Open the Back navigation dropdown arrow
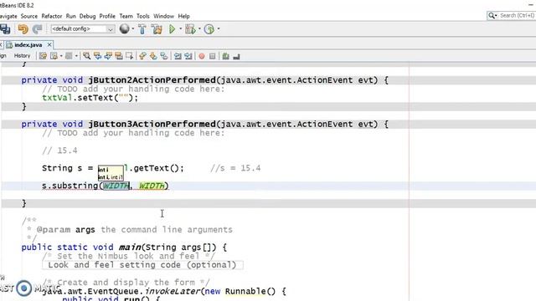This screenshot has width=536, height=301. [61, 56]
